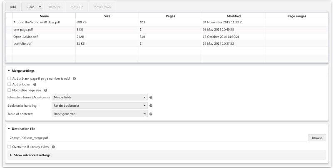The image size is (333, 168).
Task: Collapse the Merge settings section
Action: 9,71
